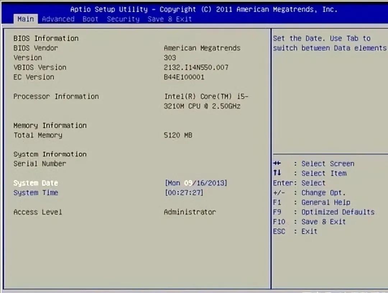Open the Advanced tab

(58, 19)
